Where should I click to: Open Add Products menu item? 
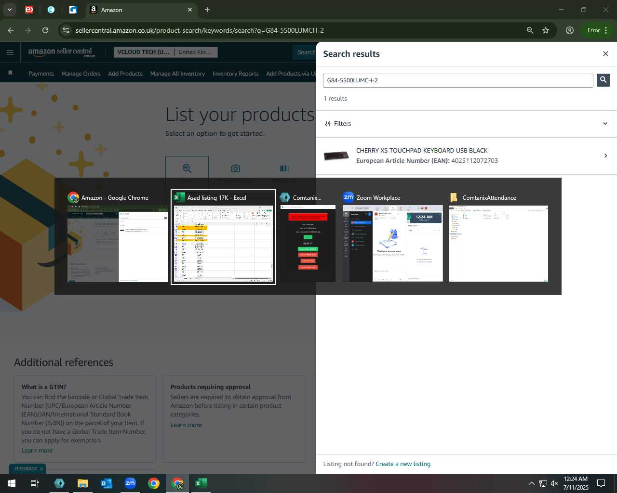click(125, 74)
